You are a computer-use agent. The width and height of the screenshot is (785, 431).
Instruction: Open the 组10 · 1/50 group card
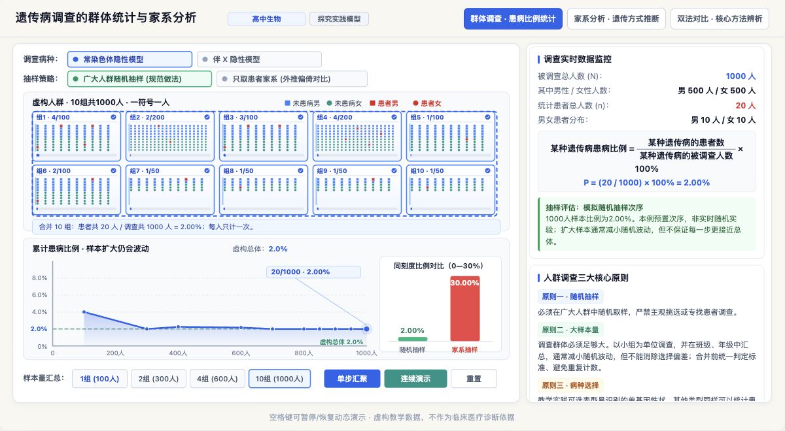tap(450, 189)
